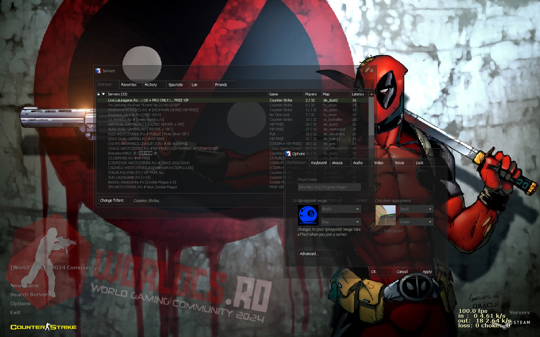The height and width of the screenshot is (337, 540).
Task: Select the CSGO2.WESTCSTRIKE.RO server row
Action: pos(233,148)
